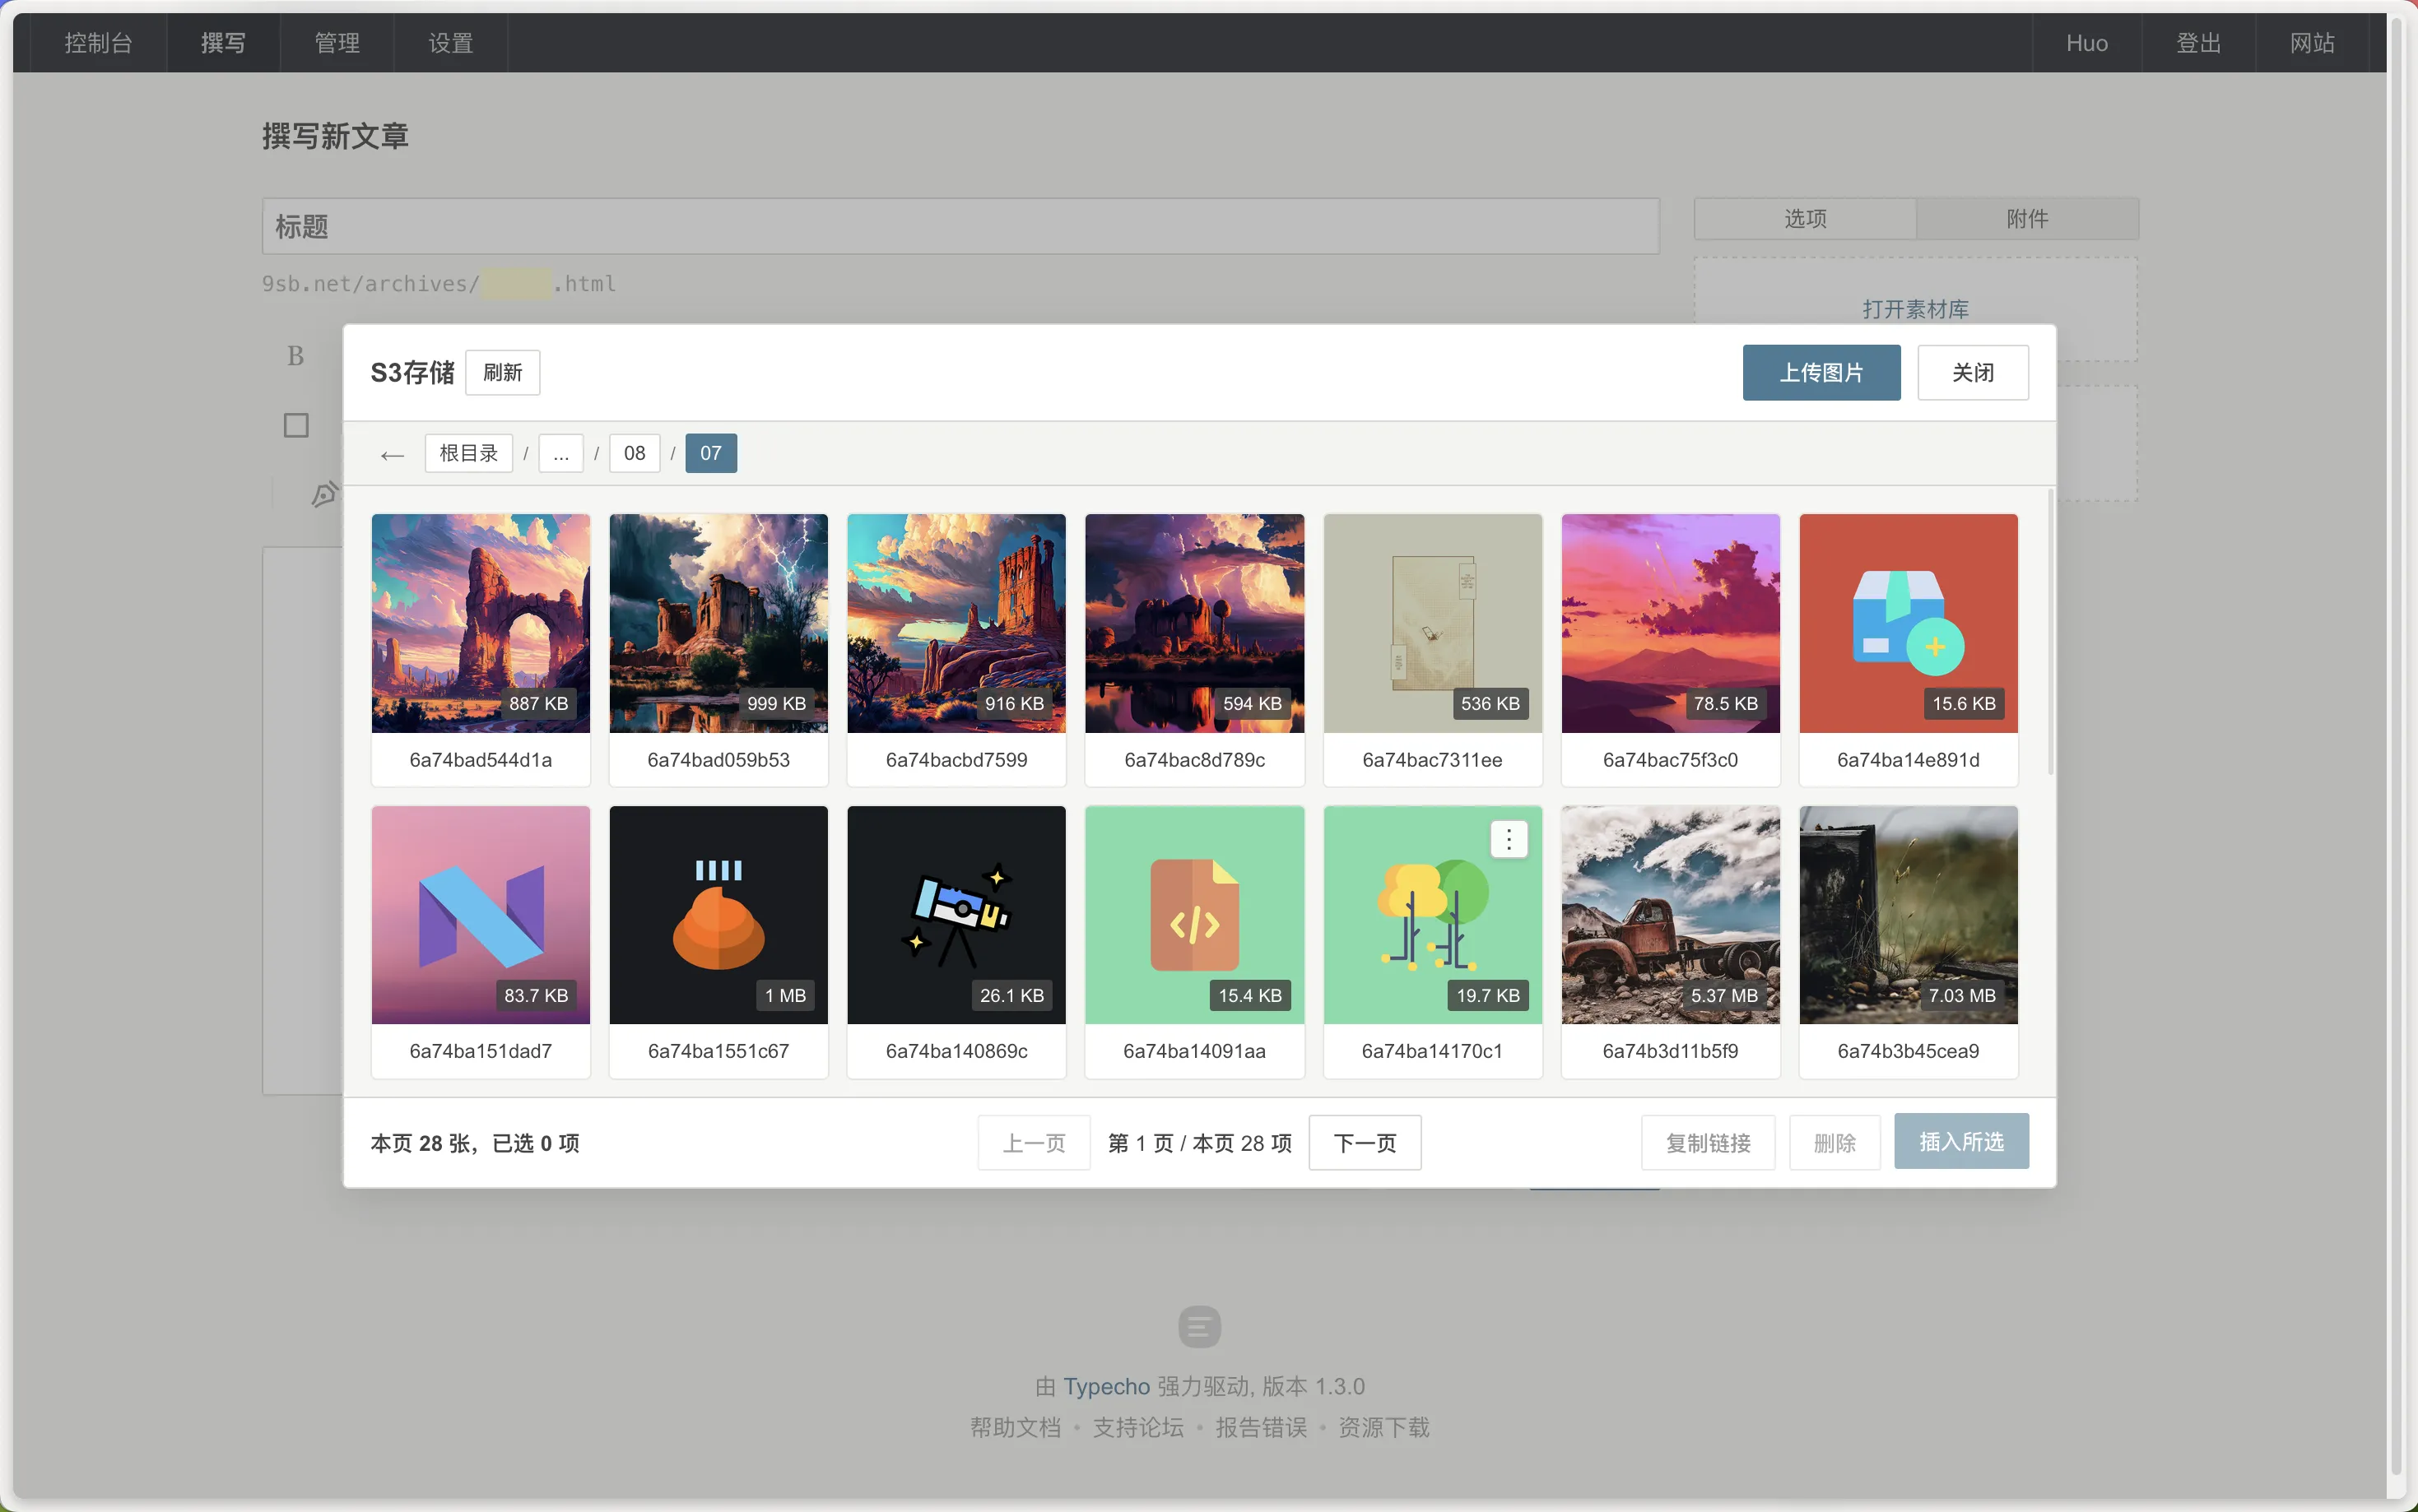This screenshot has height=1512, width=2418.
Task: Click the 帮助文档 footer link
Action: [x=1015, y=1427]
